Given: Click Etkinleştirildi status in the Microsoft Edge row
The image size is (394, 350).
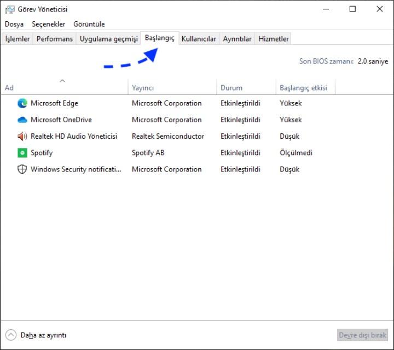Looking at the screenshot, I should coord(240,103).
